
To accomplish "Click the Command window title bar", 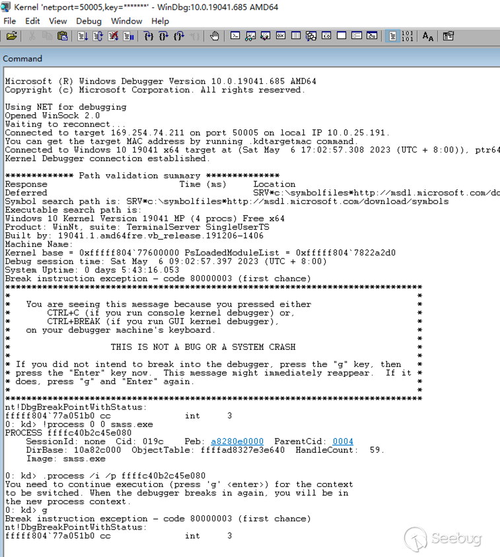I will click(250, 58).
